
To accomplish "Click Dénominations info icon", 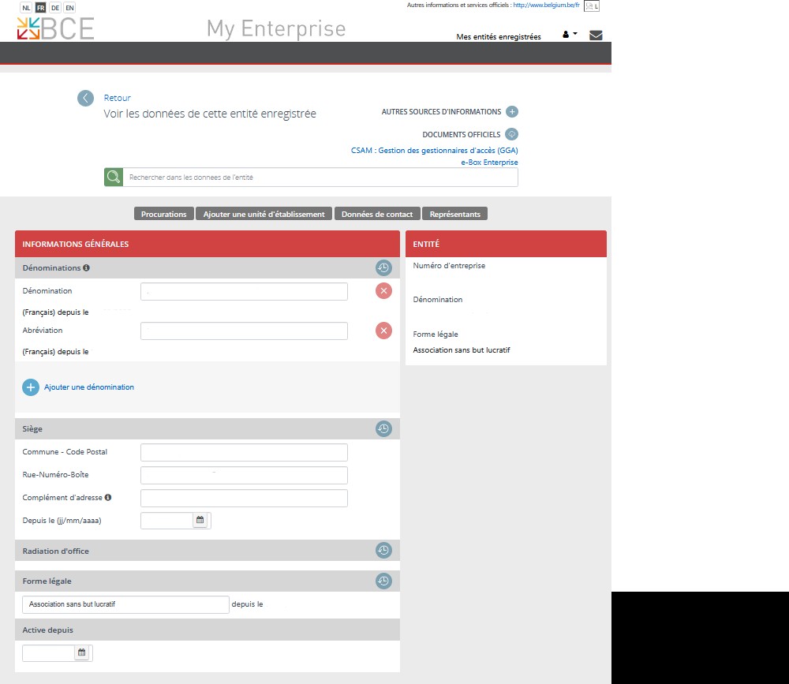I will [x=87, y=267].
